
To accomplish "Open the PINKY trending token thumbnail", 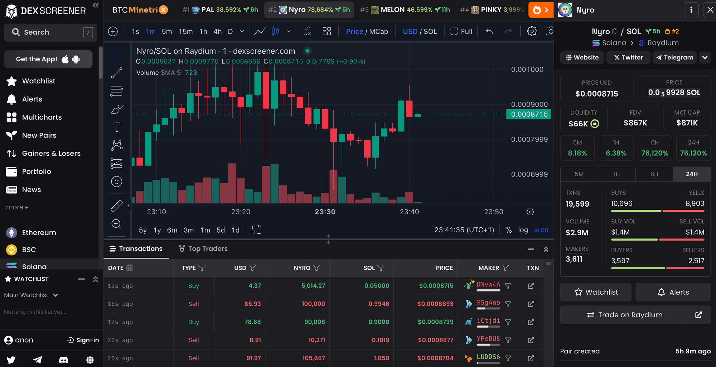I will 475,10.
